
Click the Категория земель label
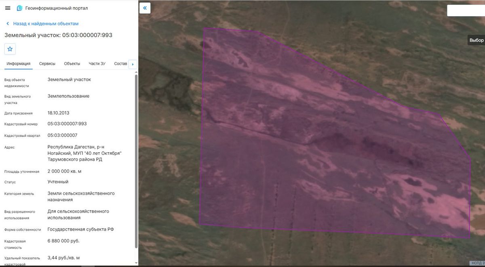(19, 194)
